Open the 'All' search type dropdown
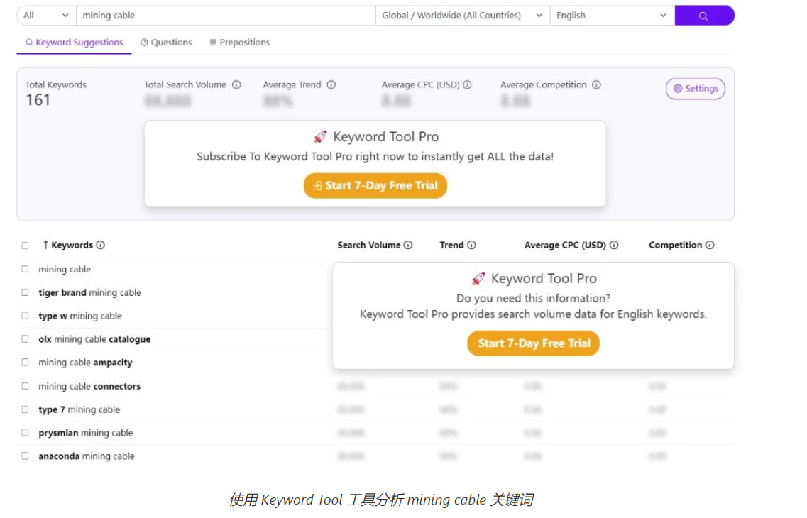807x518 pixels. [x=46, y=16]
